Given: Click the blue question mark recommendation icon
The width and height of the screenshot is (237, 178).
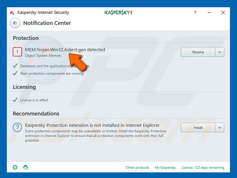Looking at the screenshot, I should pyautogui.click(x=17, y=127).
